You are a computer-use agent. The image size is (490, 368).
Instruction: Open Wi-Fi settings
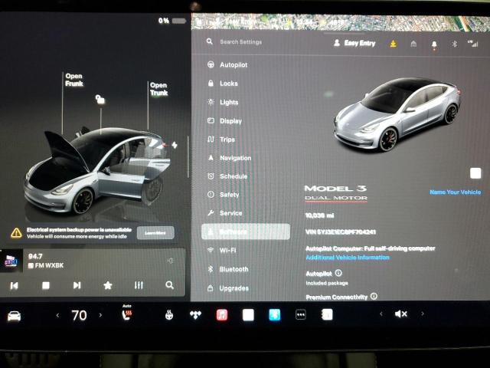(222, 250)
